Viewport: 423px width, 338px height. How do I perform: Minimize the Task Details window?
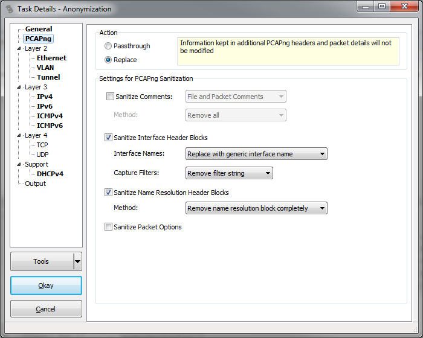click(366, 7)
